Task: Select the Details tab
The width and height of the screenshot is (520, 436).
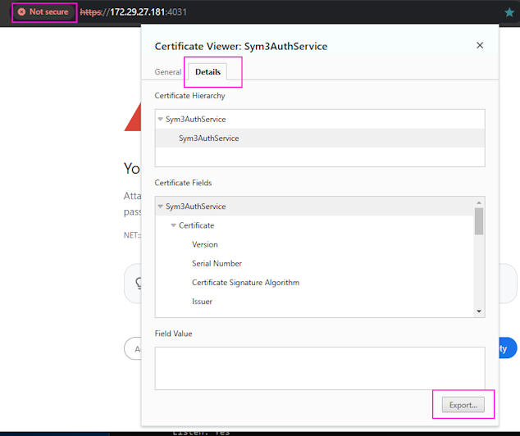Action: [x=208, y=72]
